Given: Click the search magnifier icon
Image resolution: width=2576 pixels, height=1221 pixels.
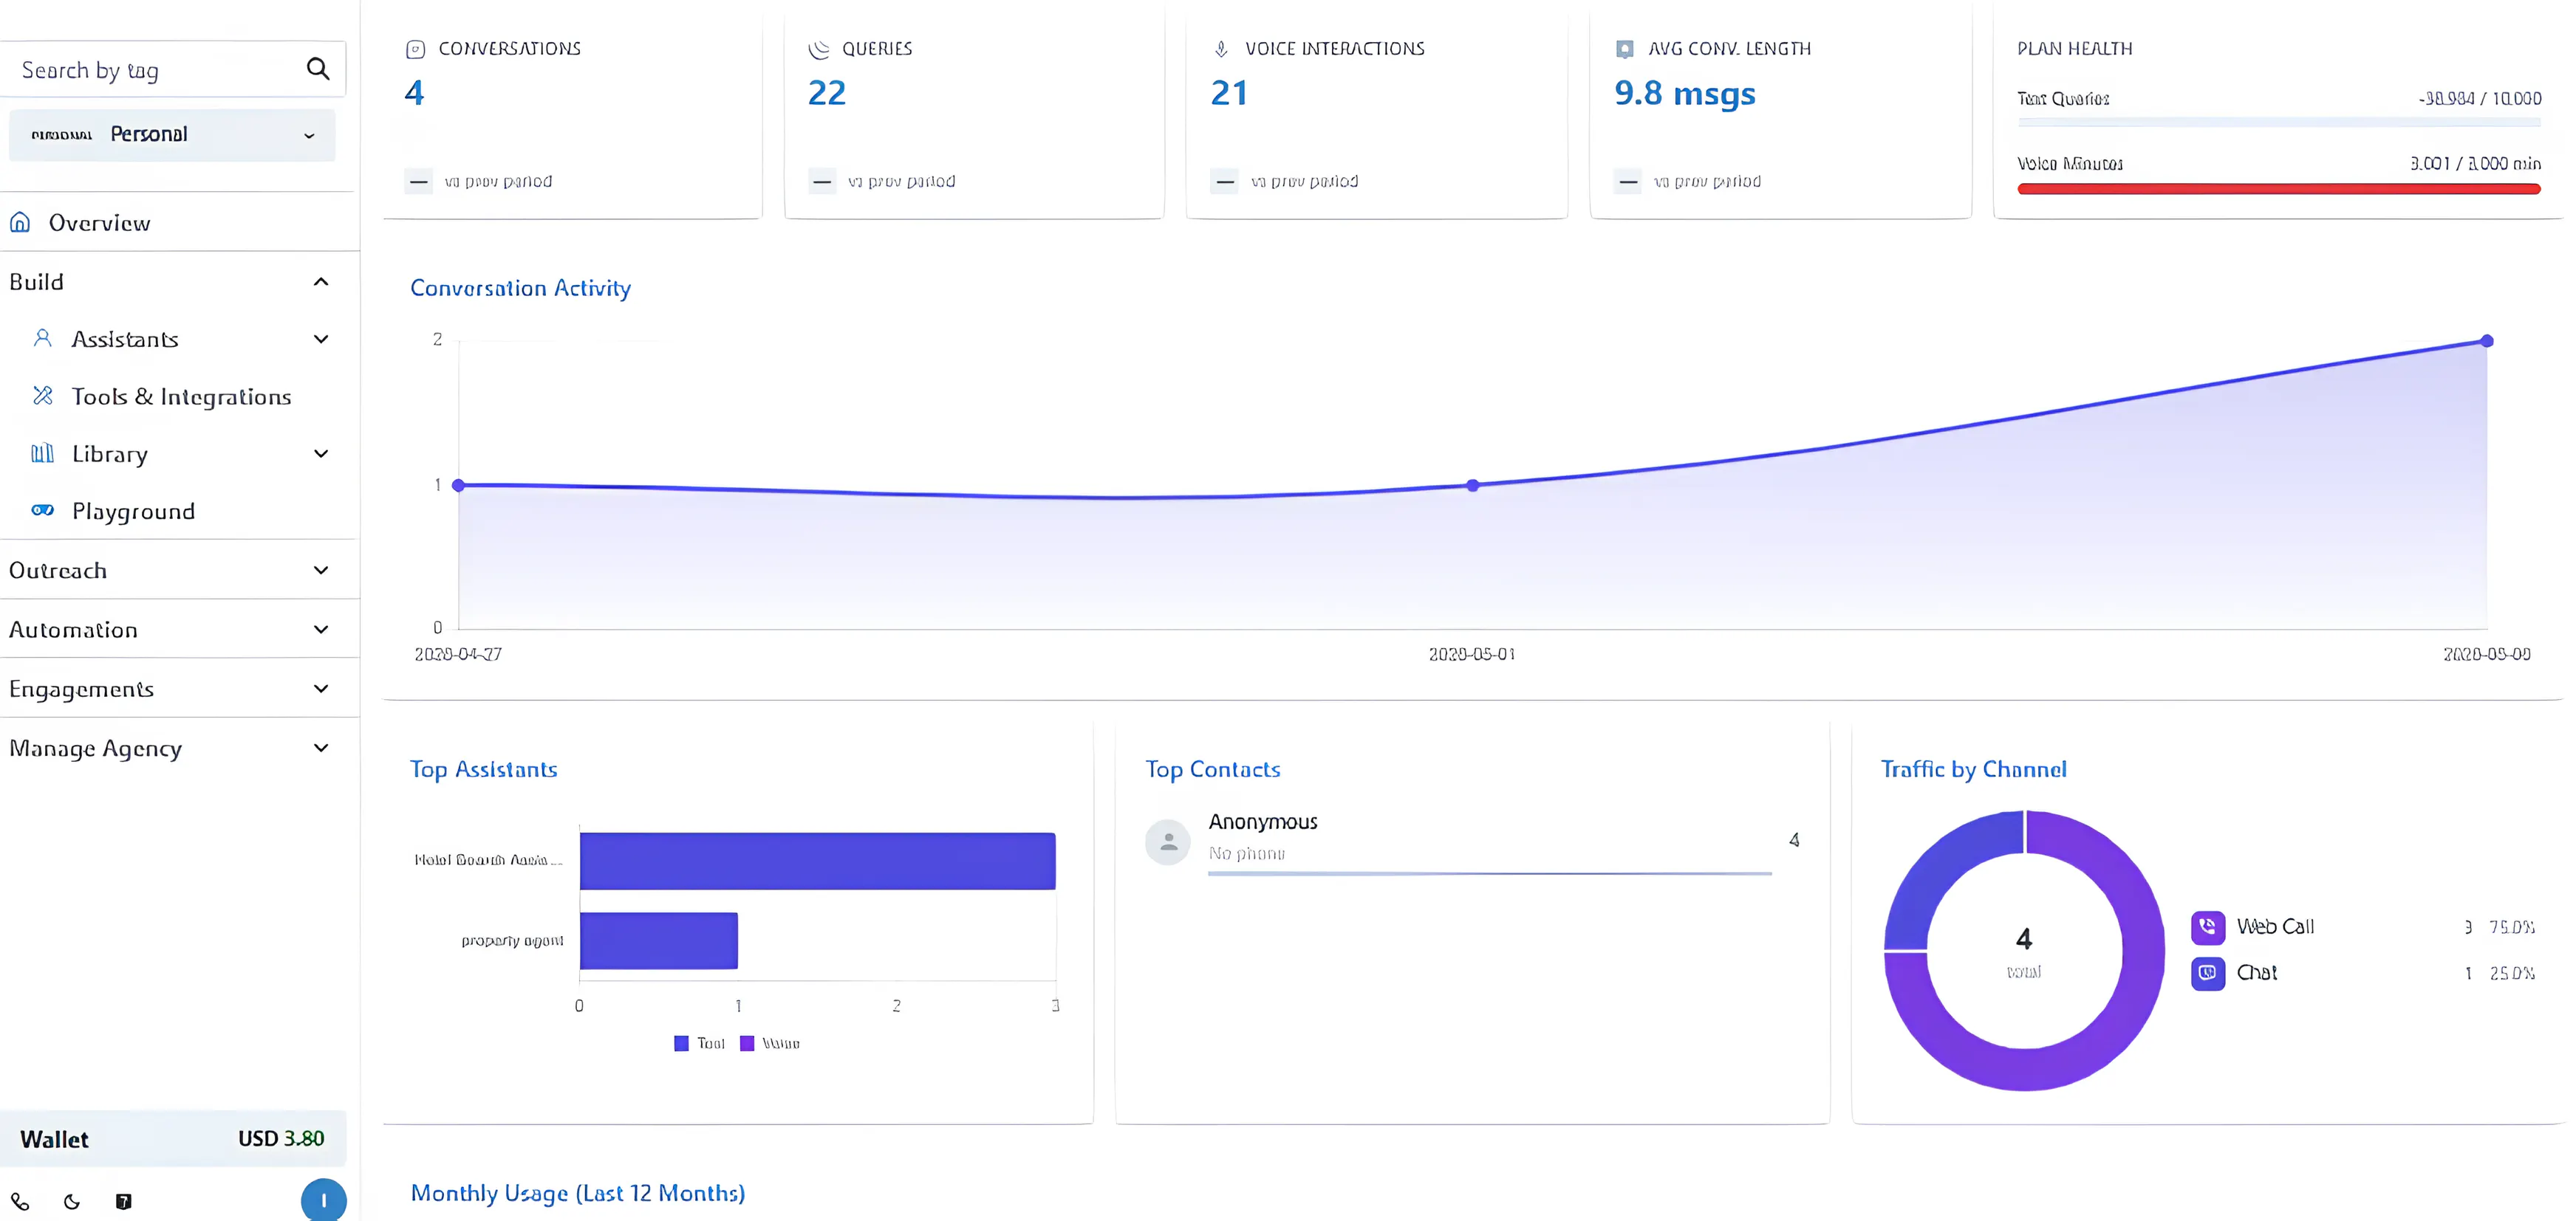Looking at the screenshot, I should tap(318, 69).
